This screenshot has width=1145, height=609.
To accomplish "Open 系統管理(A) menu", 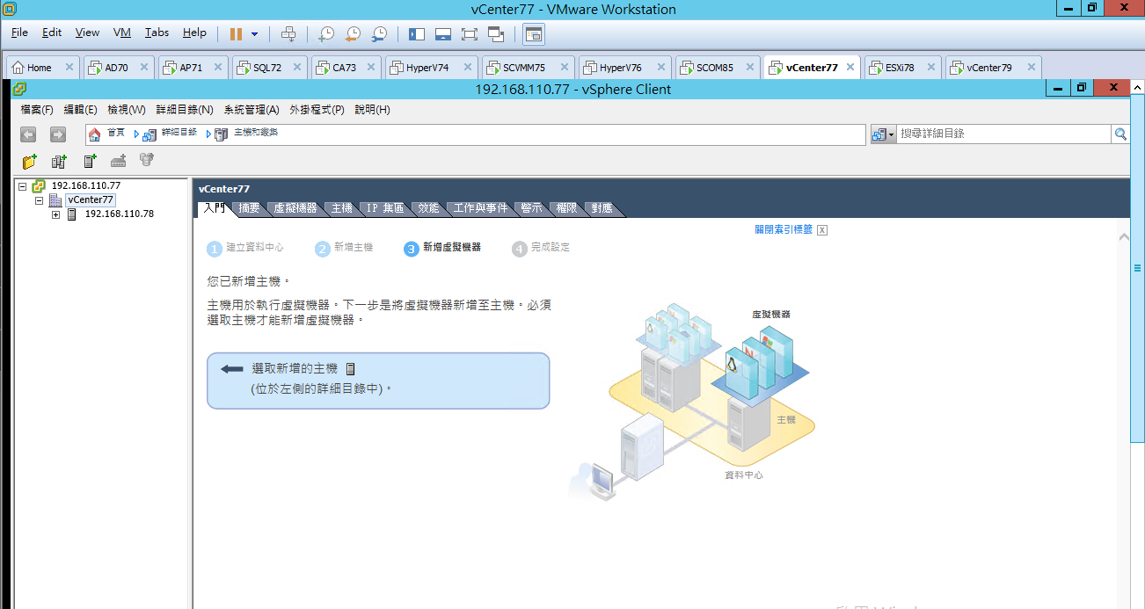I will (x=252, y=110).
